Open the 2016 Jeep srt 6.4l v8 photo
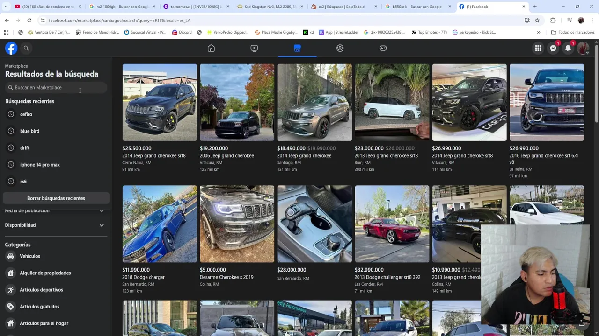599x336 pixels. 547,102
